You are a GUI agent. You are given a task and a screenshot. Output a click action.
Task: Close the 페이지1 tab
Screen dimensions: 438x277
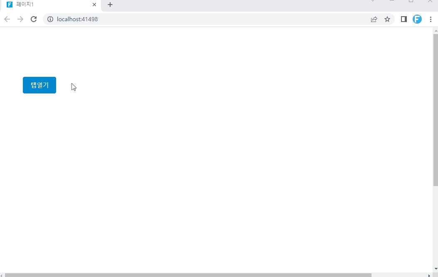[x=94, y=5]
